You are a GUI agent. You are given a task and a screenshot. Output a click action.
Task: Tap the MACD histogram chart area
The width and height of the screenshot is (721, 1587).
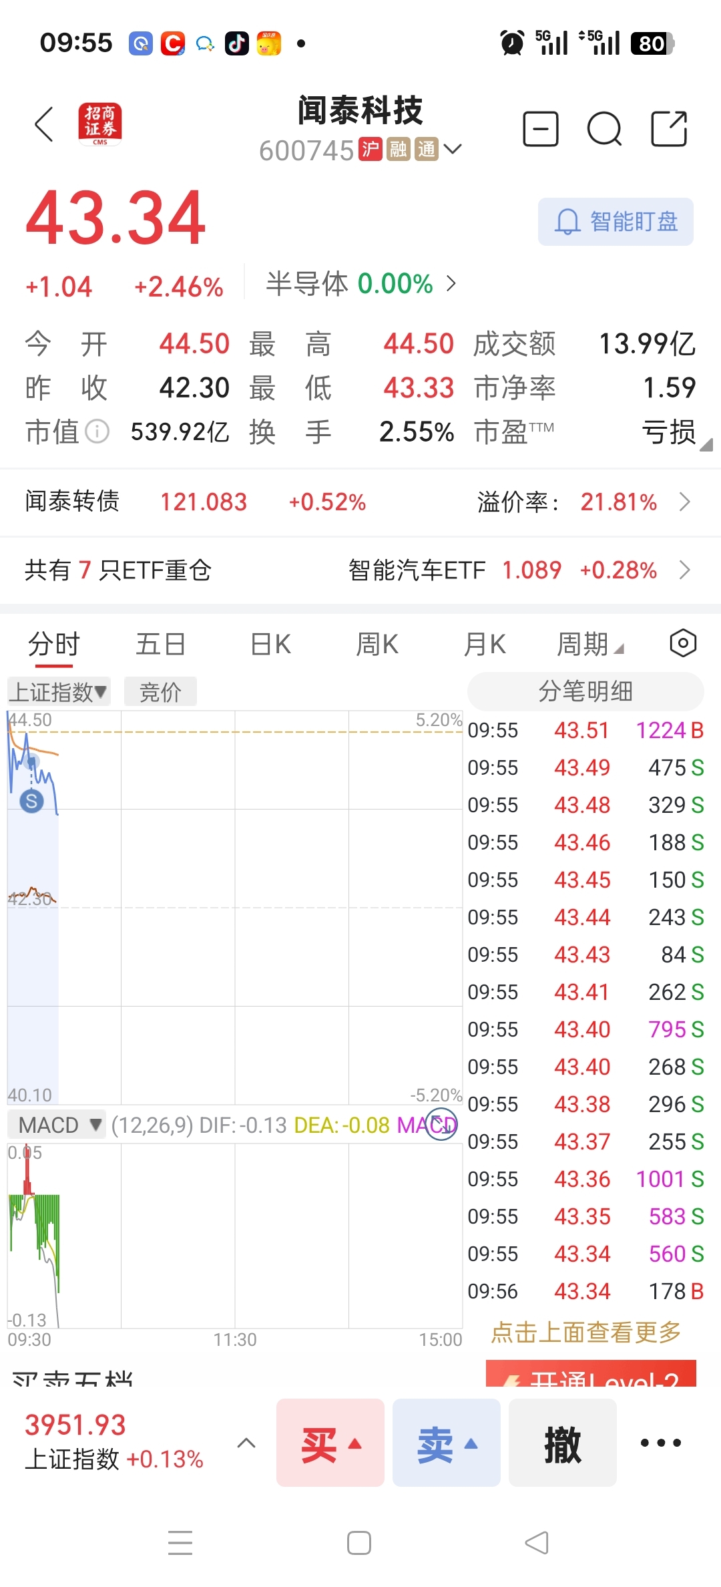pos(234,1236)
